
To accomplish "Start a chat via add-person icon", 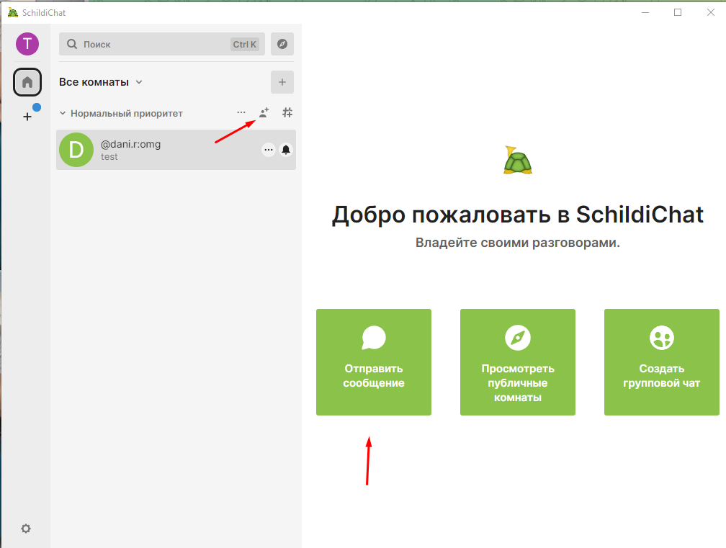I will 264,112.
